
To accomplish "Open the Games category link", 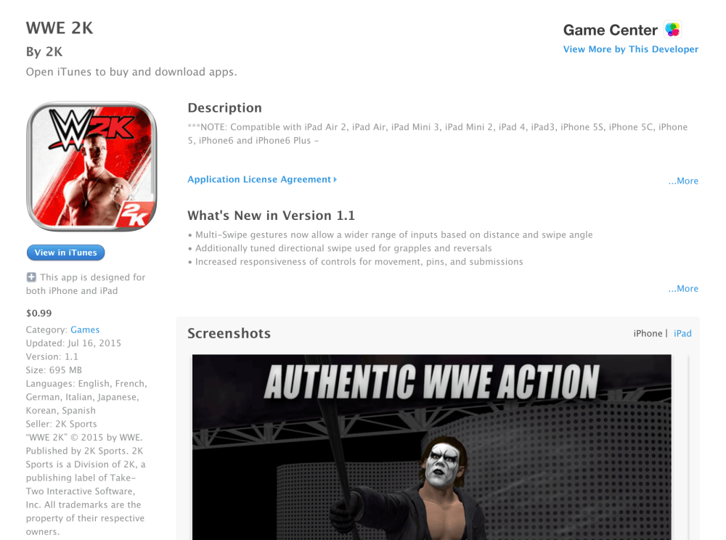I will point(85,330).
